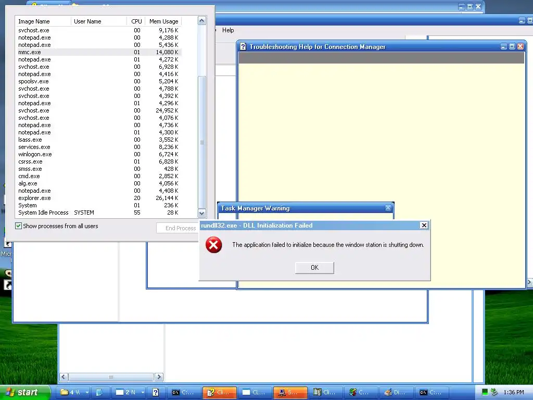The image size is (533, 400).
Task: Select the notepad.exe using 4,736 K
Action: click(x=98, y=125)
